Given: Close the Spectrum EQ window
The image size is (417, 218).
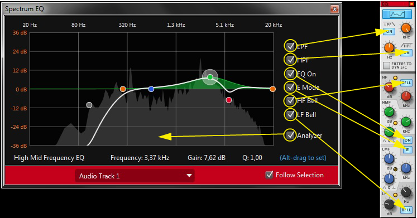Looking at the screenshot, I should pos(334,9).
